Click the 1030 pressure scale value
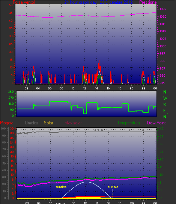Image resolution: width=176 pixels, height=204 pixels. (x=163, y=17)
